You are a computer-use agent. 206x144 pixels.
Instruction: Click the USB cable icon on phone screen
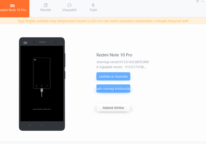coord(42,93)
